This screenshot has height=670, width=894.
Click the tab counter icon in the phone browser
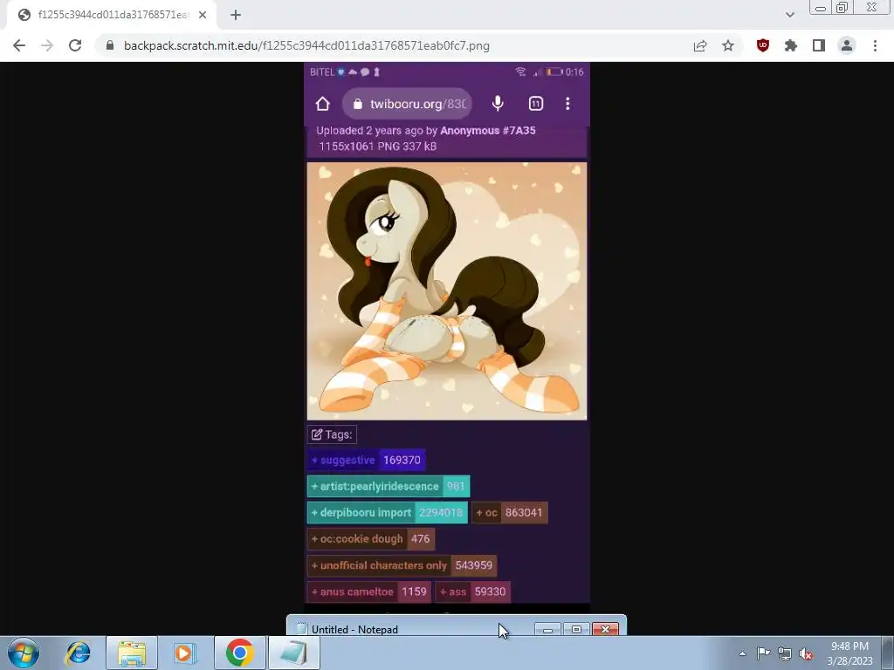[536, 104]
